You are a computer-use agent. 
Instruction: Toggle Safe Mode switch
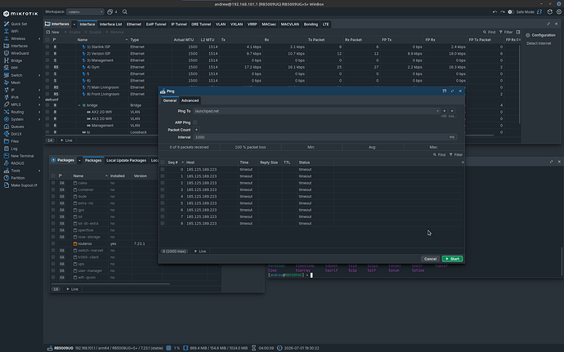[510, 12]
